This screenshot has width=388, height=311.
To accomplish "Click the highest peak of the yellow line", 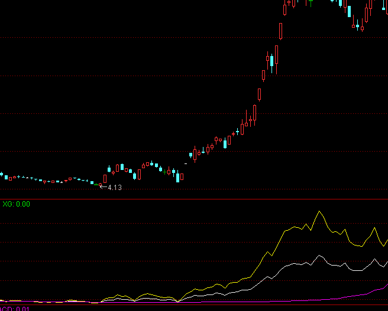I will click(x=320, y=211).
